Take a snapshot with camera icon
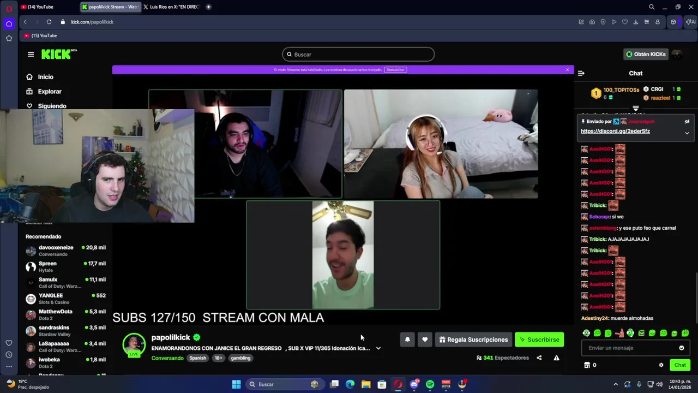This screenshot has height=393, width=698. (x=592, y=22)
